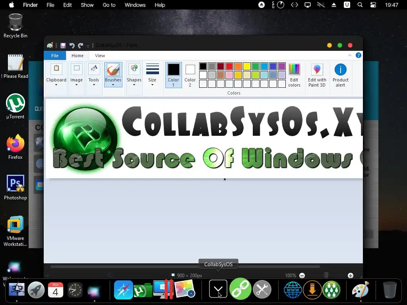Screen dimensions: 407x305
Task: Click the CollabSysOS banner image on canvas
Action: (x=204, y=139)
